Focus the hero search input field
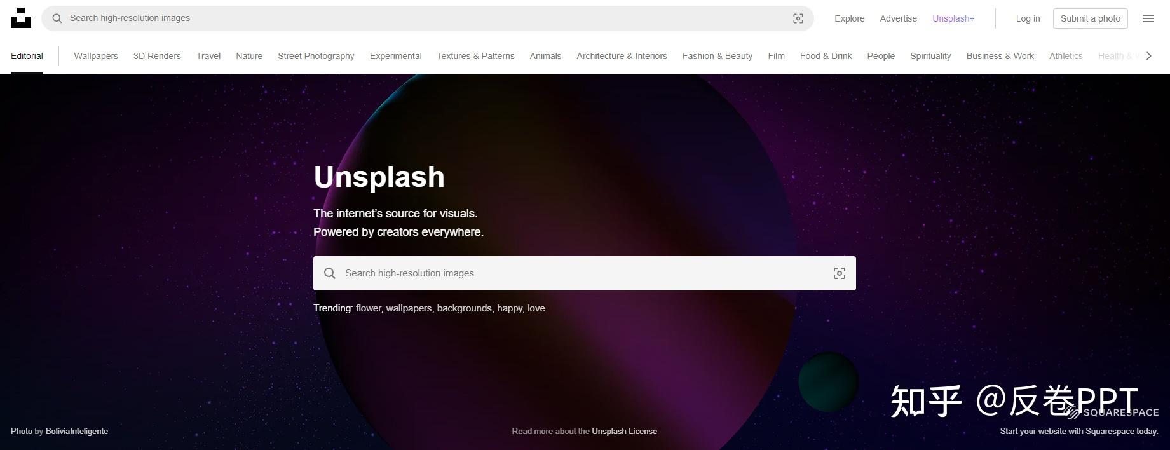Screen dimensions: 1170x450 (584, 273)
